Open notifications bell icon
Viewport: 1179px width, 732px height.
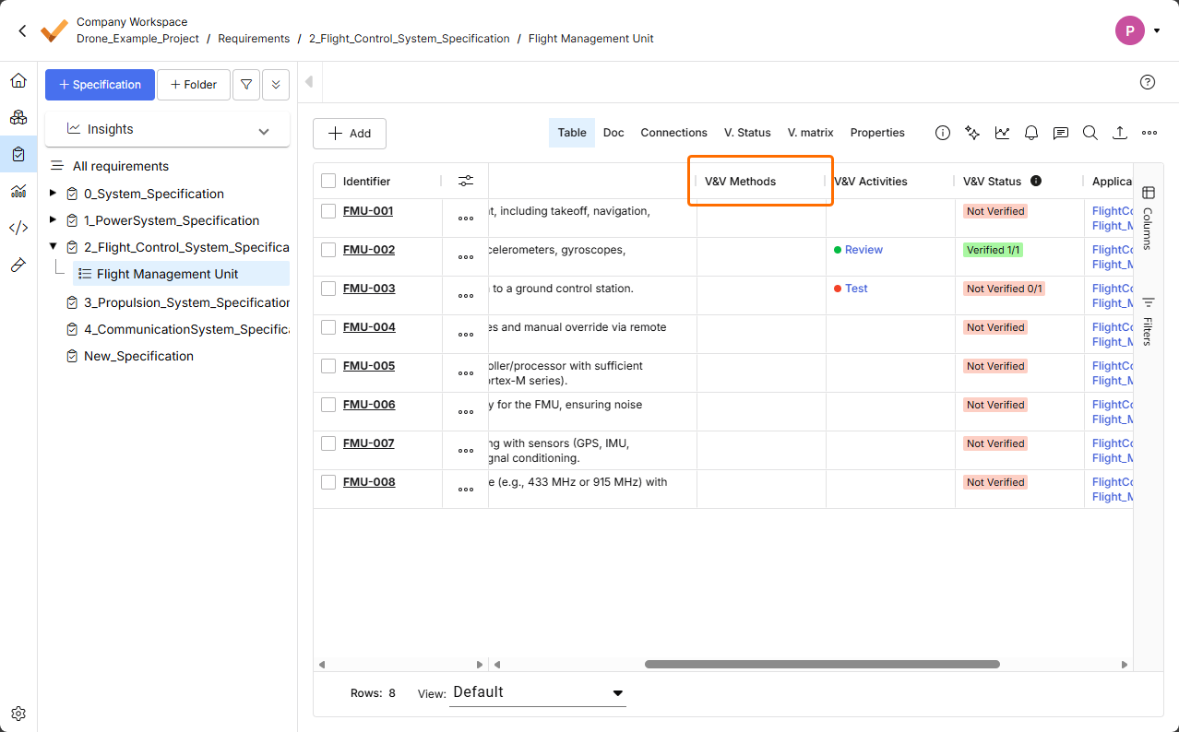[x=1031, y=133]
